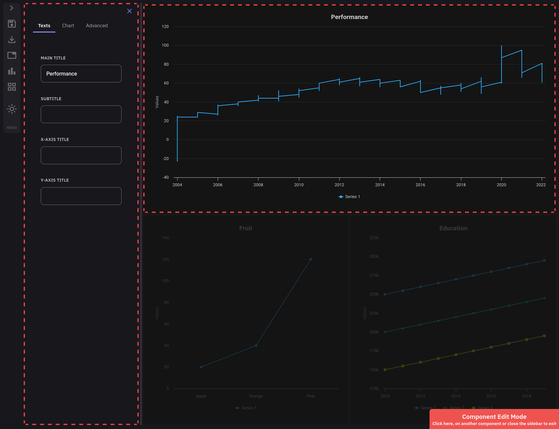Image resolution: width=559 pixels, height=429 pixels.
Task: Switch to the Chart tab
Action: click(x=68, y=25)
